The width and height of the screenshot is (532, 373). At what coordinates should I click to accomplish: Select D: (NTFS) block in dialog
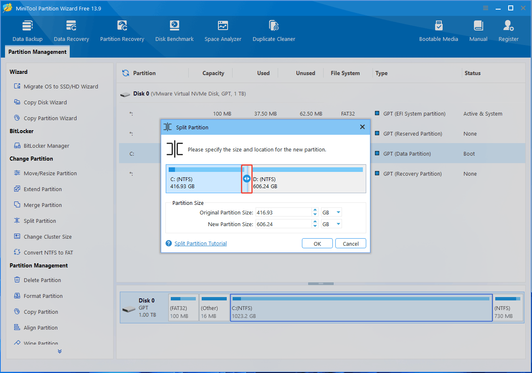[x=308, y=179]
